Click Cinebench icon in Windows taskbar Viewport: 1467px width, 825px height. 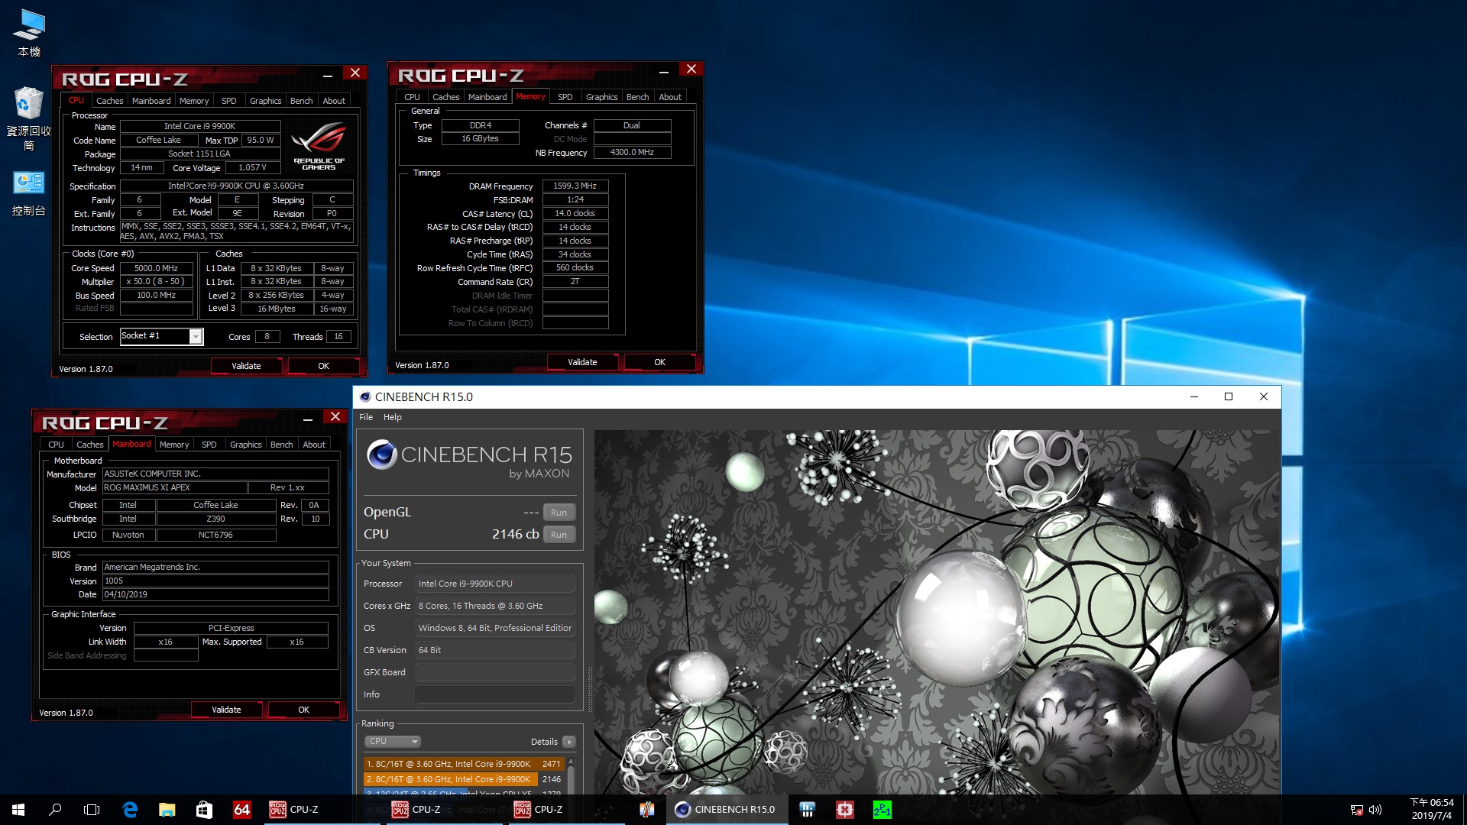[725, 809]
